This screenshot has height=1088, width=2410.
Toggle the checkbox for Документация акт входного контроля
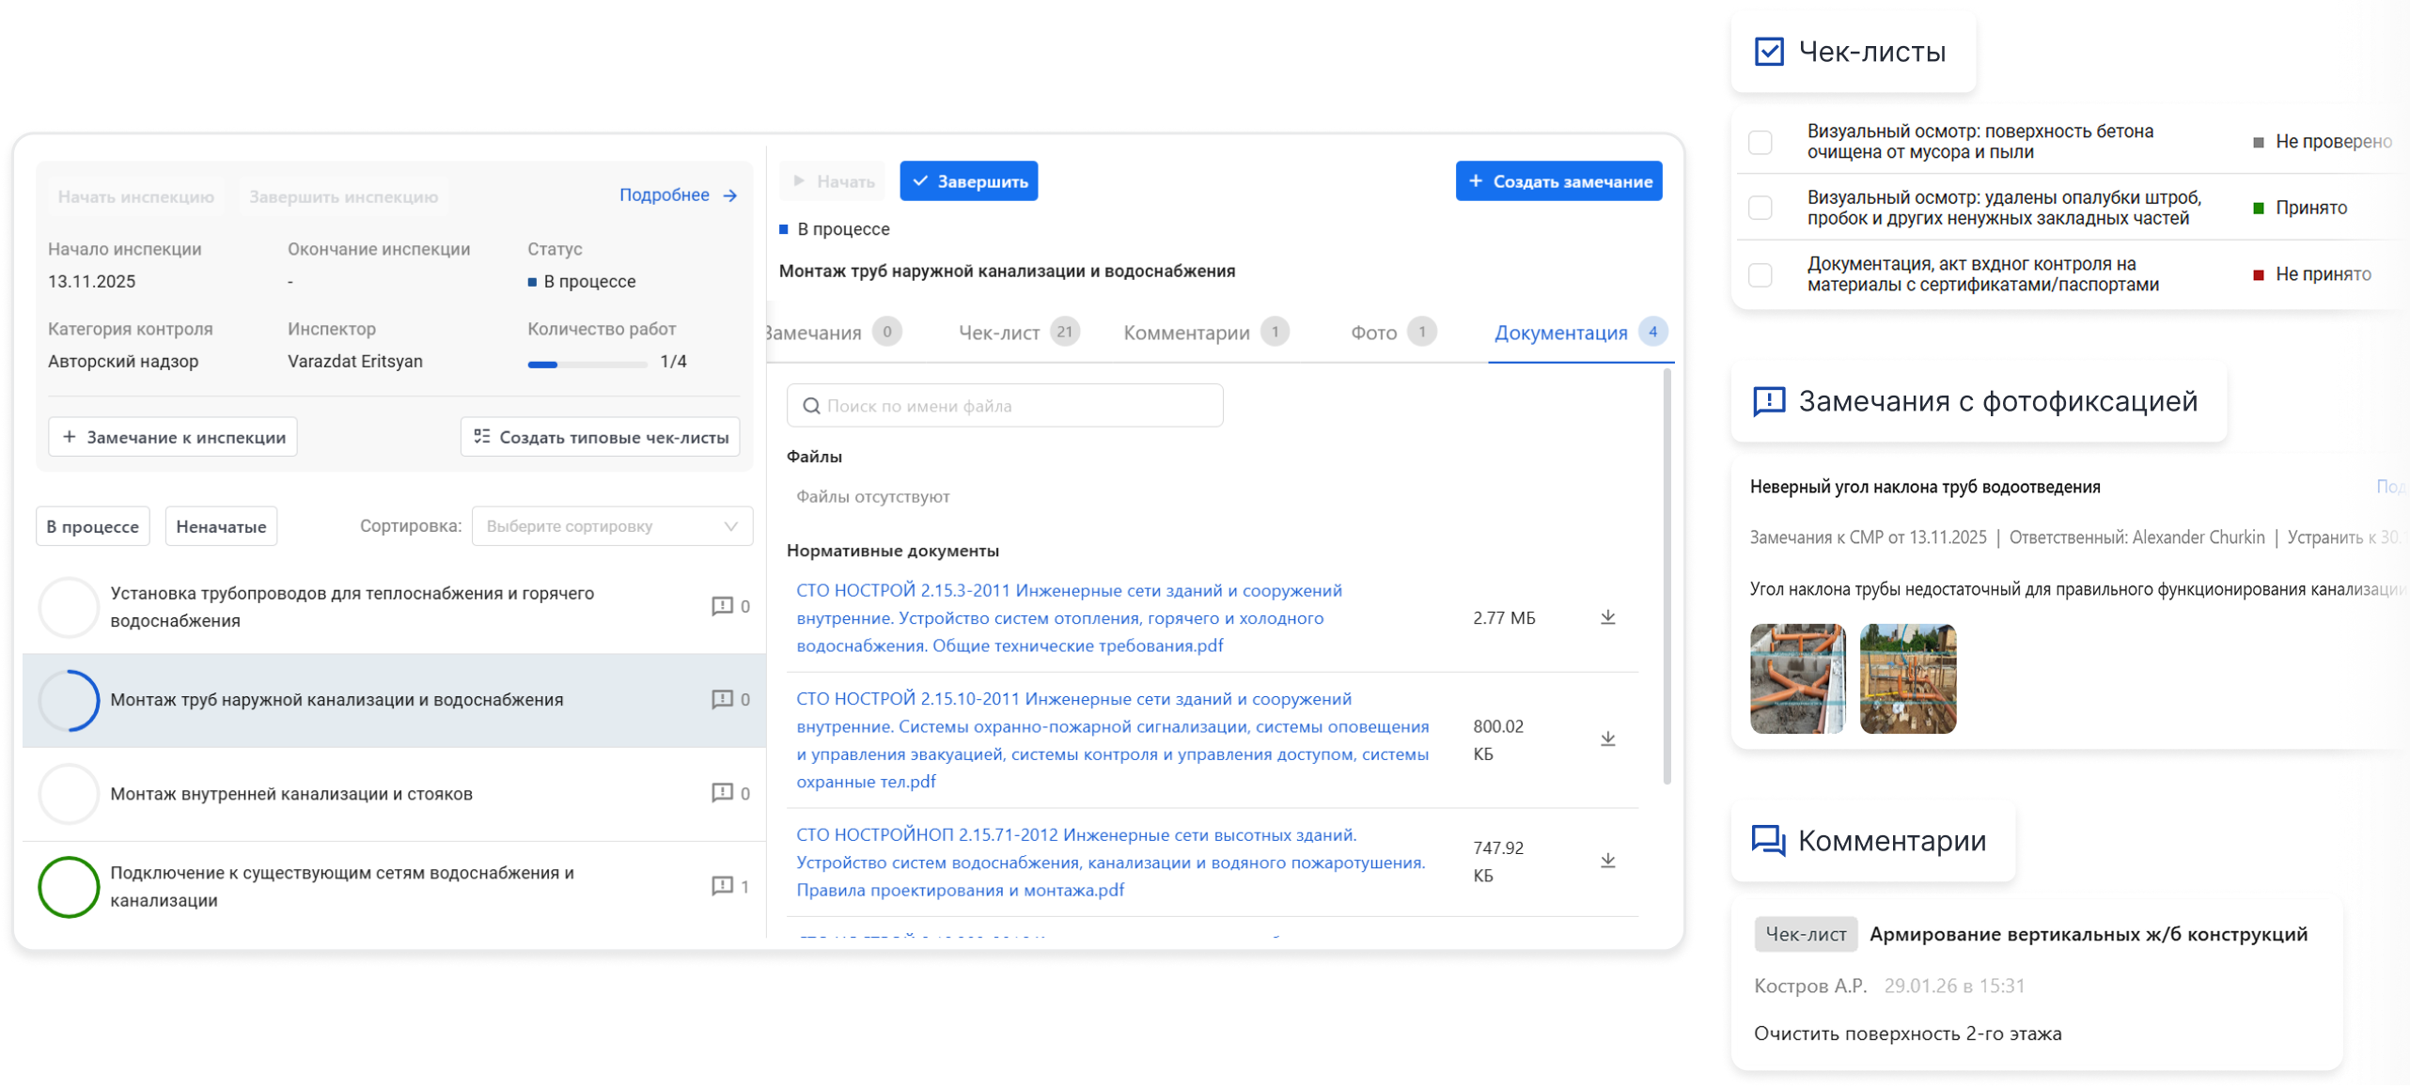pos(1759,273)
